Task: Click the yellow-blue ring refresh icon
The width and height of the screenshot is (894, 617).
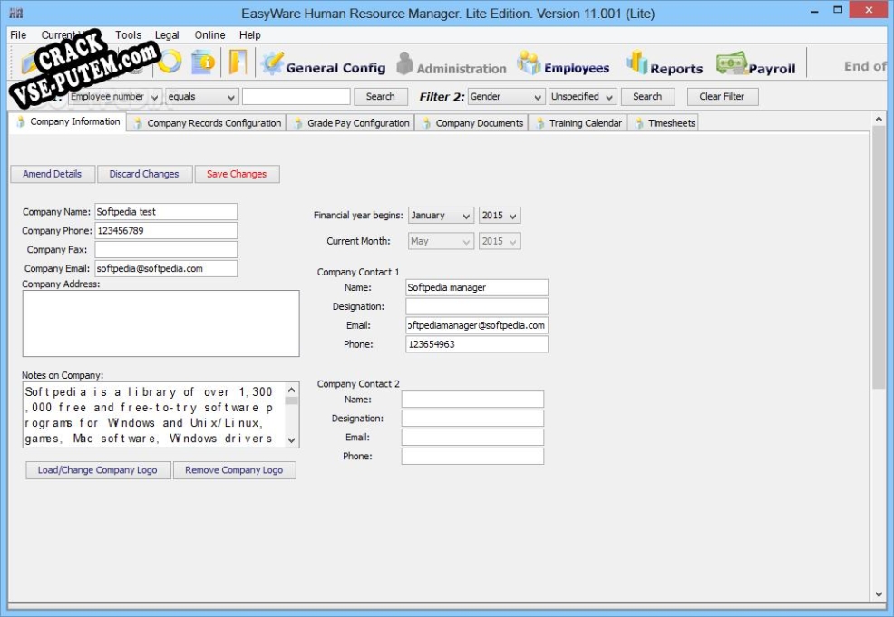Action: click(170, 62)
